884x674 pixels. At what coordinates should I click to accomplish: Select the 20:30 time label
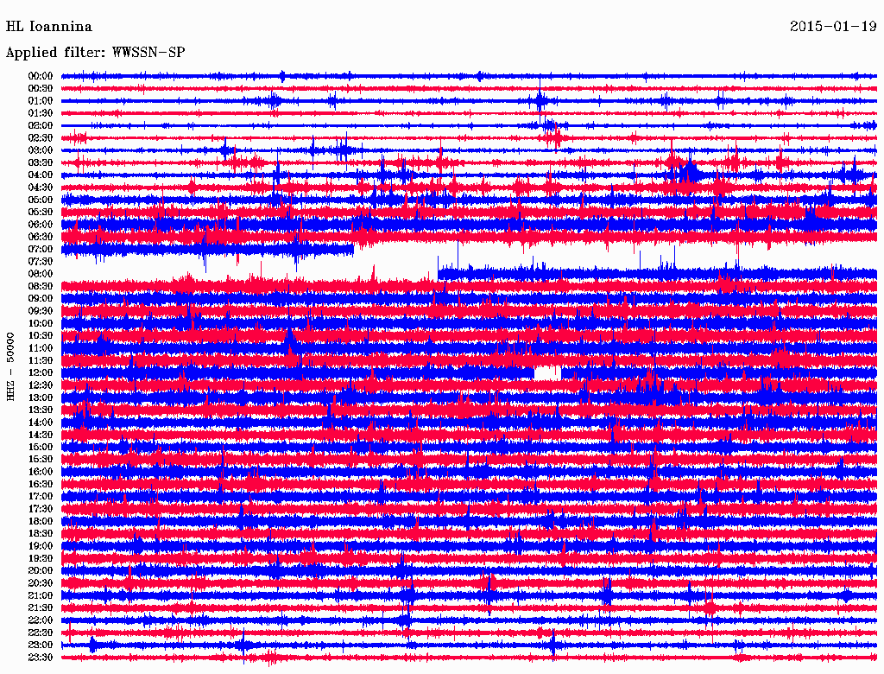(x=41, y=583)
